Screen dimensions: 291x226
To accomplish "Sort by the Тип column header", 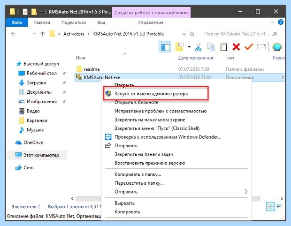I will point(230,58).
